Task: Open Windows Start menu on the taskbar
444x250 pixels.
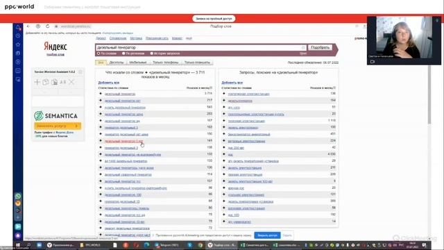Action: pyautogui.click(x=18, y=245)
